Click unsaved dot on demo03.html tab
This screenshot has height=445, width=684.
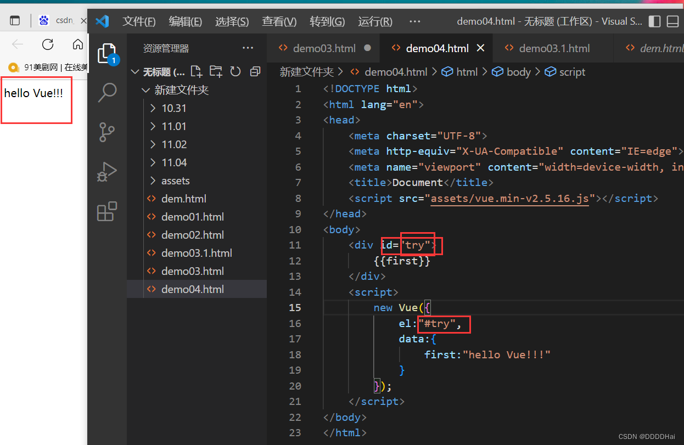tap(367, 48)
